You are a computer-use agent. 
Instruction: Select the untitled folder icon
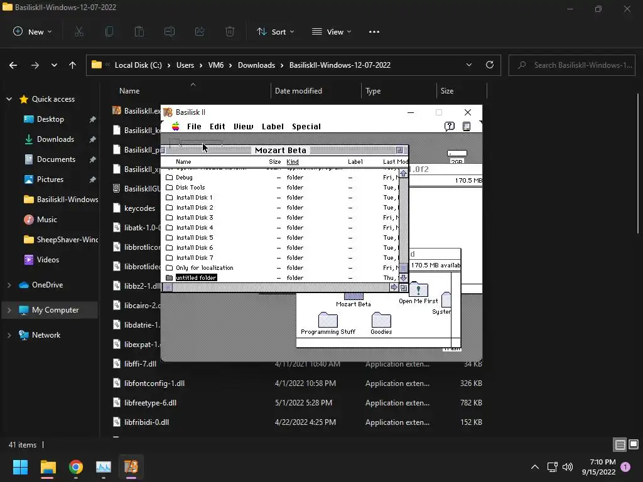[x=169, y=278]
